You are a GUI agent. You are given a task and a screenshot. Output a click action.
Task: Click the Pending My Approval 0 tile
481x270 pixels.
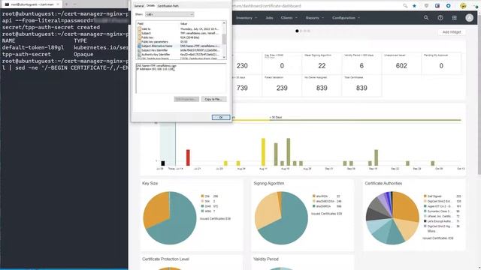(x=441, y=64)
